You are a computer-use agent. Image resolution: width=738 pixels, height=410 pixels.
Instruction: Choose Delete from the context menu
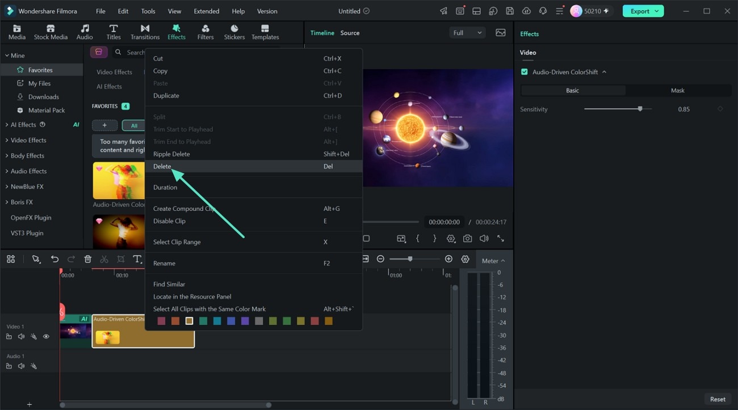click(253, 166)
